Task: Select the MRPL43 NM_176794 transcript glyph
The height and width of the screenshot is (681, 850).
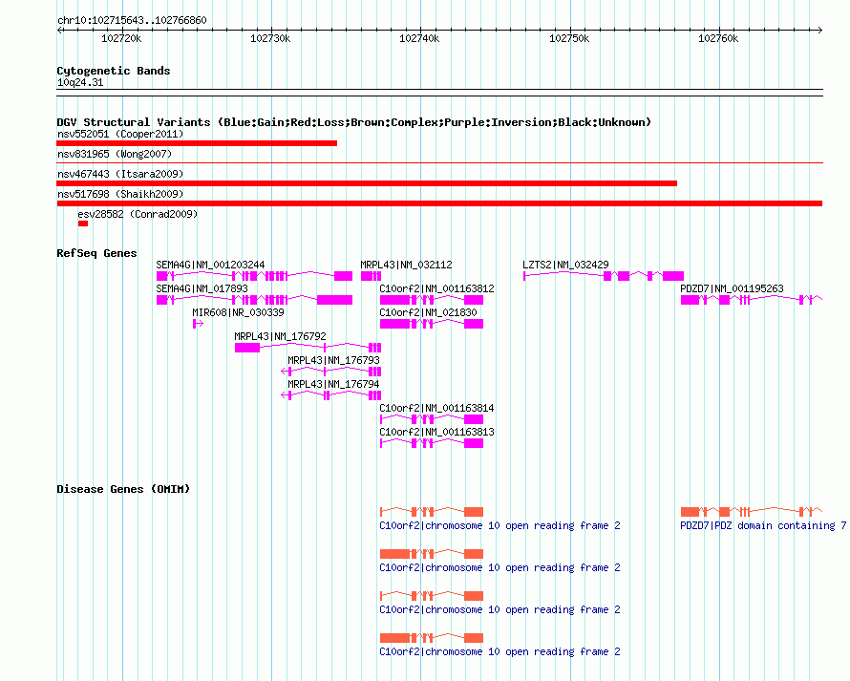Action: pos(331,395)
